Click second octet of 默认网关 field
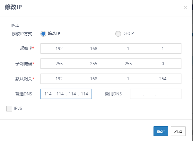The image size is (193, 141). 93,79
